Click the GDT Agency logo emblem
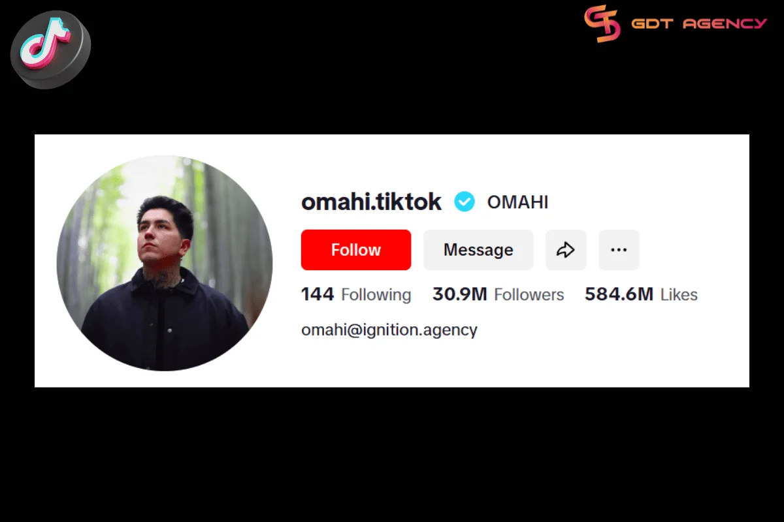Viewport: 784px width, 522px height. point(602,24)
